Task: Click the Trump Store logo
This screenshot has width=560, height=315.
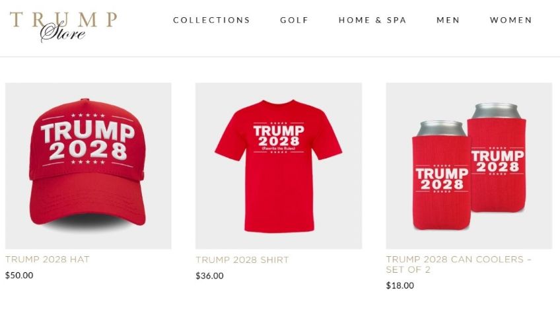Action: 63,27
